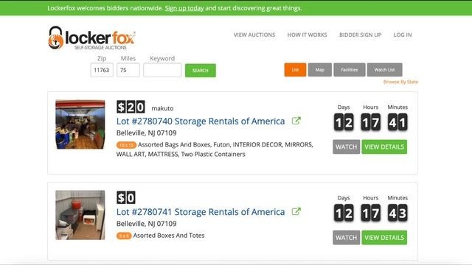Switch to Facilities tab
Image resolution: width=472 pixels, height=265 pixels.
coord(350,70)
